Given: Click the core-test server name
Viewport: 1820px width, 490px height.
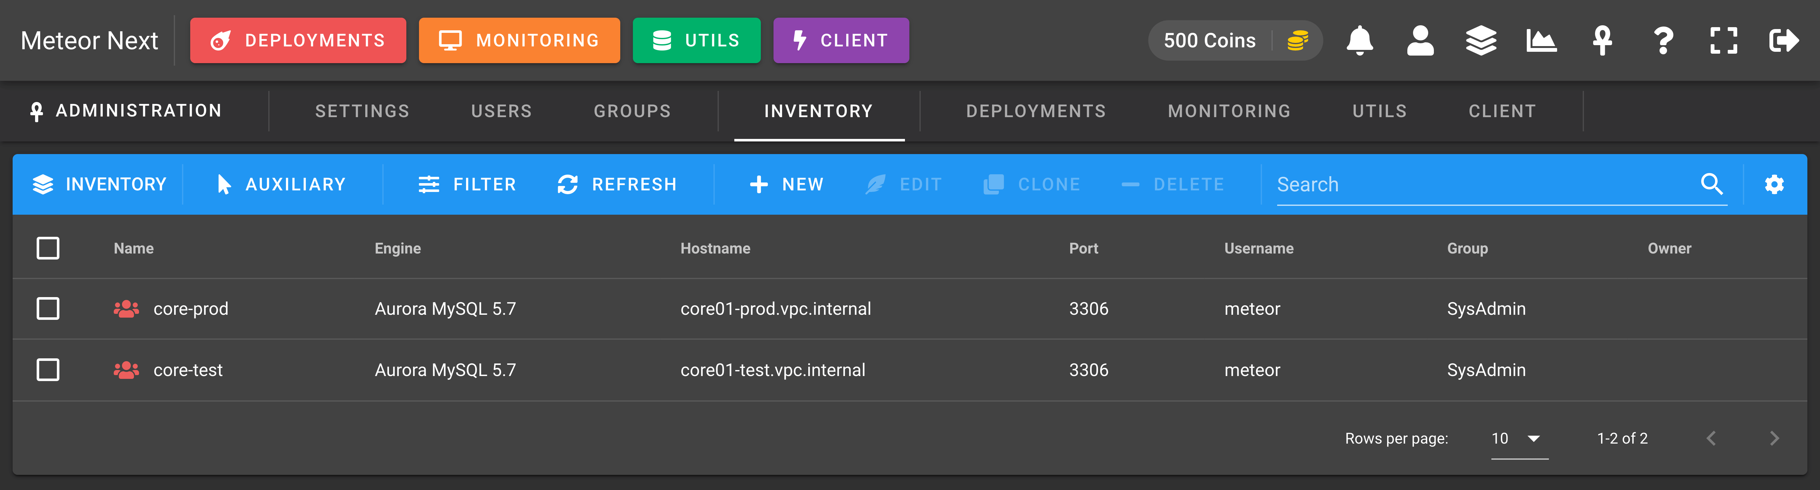Looking at the screenshot, I should [x=188, y=370].
